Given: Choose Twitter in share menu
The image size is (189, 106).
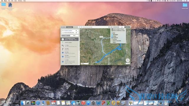Looking at the screenshot, I should coord(118,36).
